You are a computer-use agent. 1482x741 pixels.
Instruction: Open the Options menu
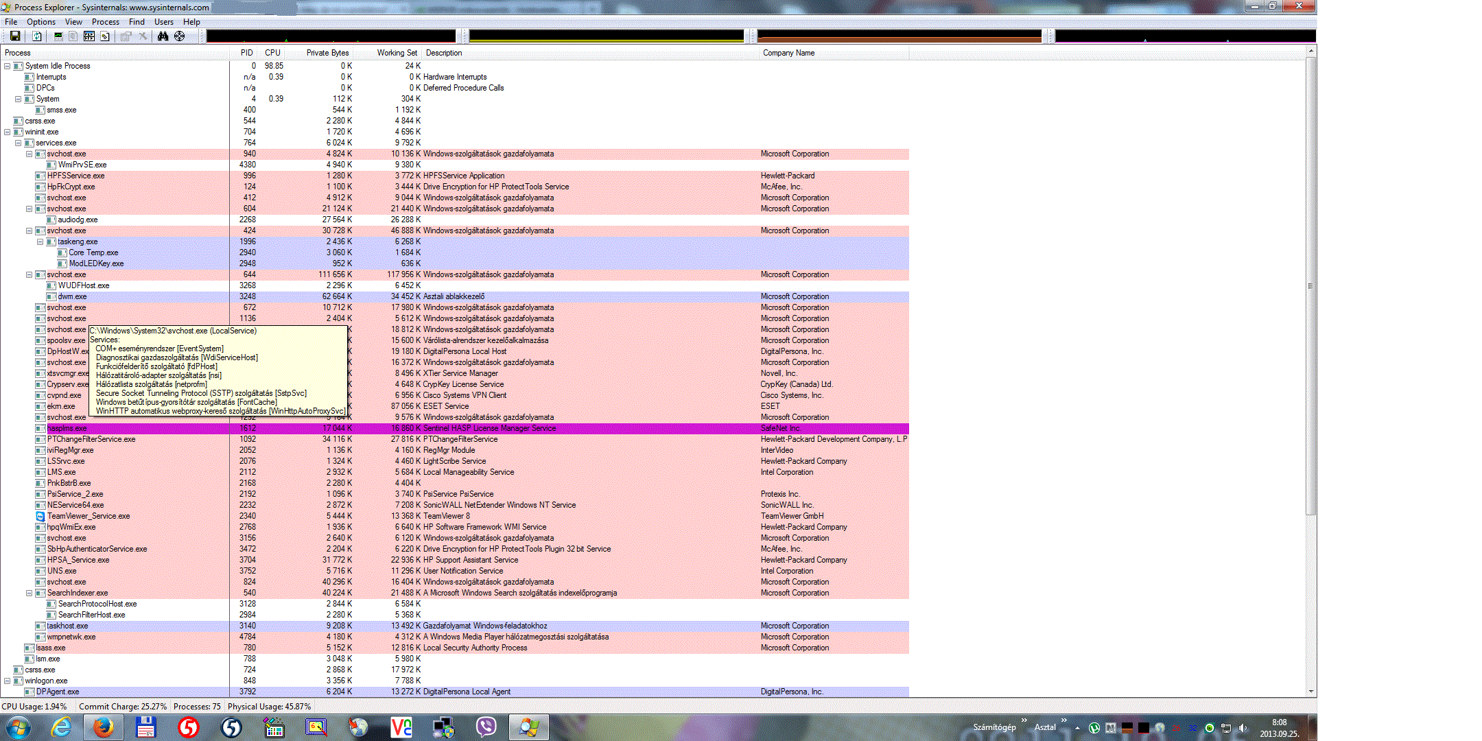(41, 22)
